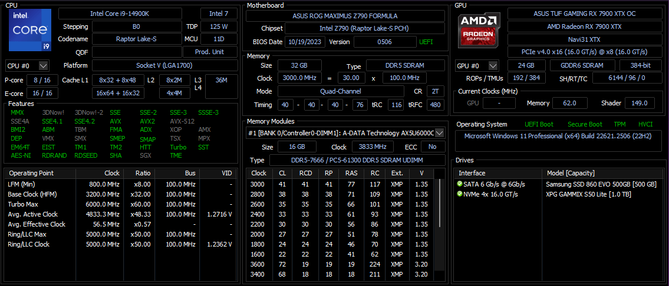
Task: Click the Socket V (LGA1700) platform value
Action: (x=164, y=66)
